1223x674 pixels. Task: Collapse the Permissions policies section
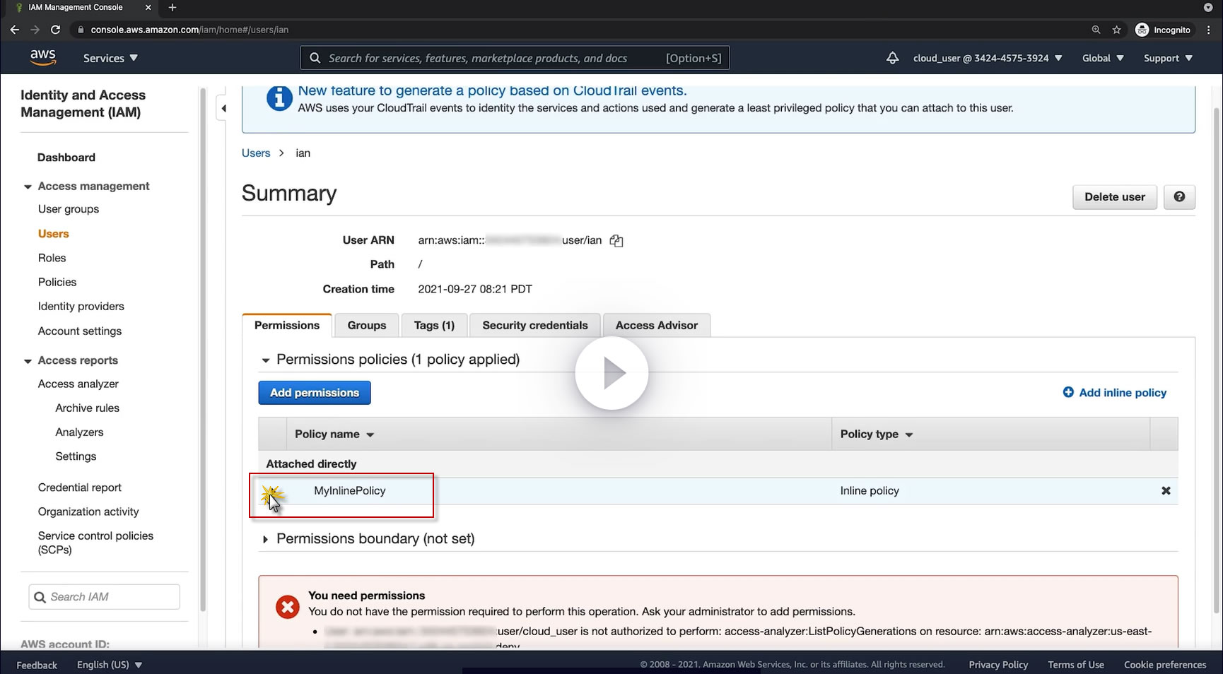click(x=266, y=360)
